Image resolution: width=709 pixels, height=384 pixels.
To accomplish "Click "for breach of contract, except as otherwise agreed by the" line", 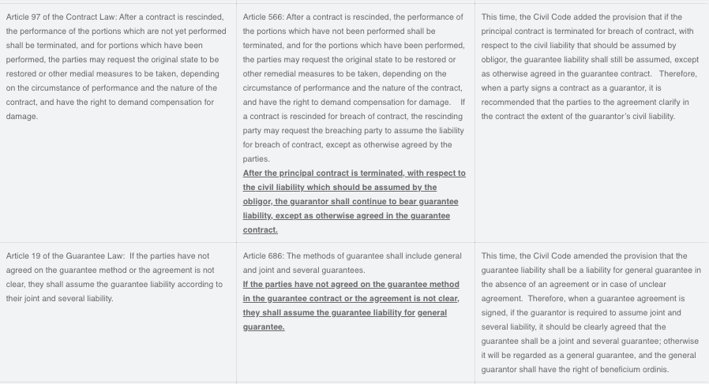I will pos(347,145).
